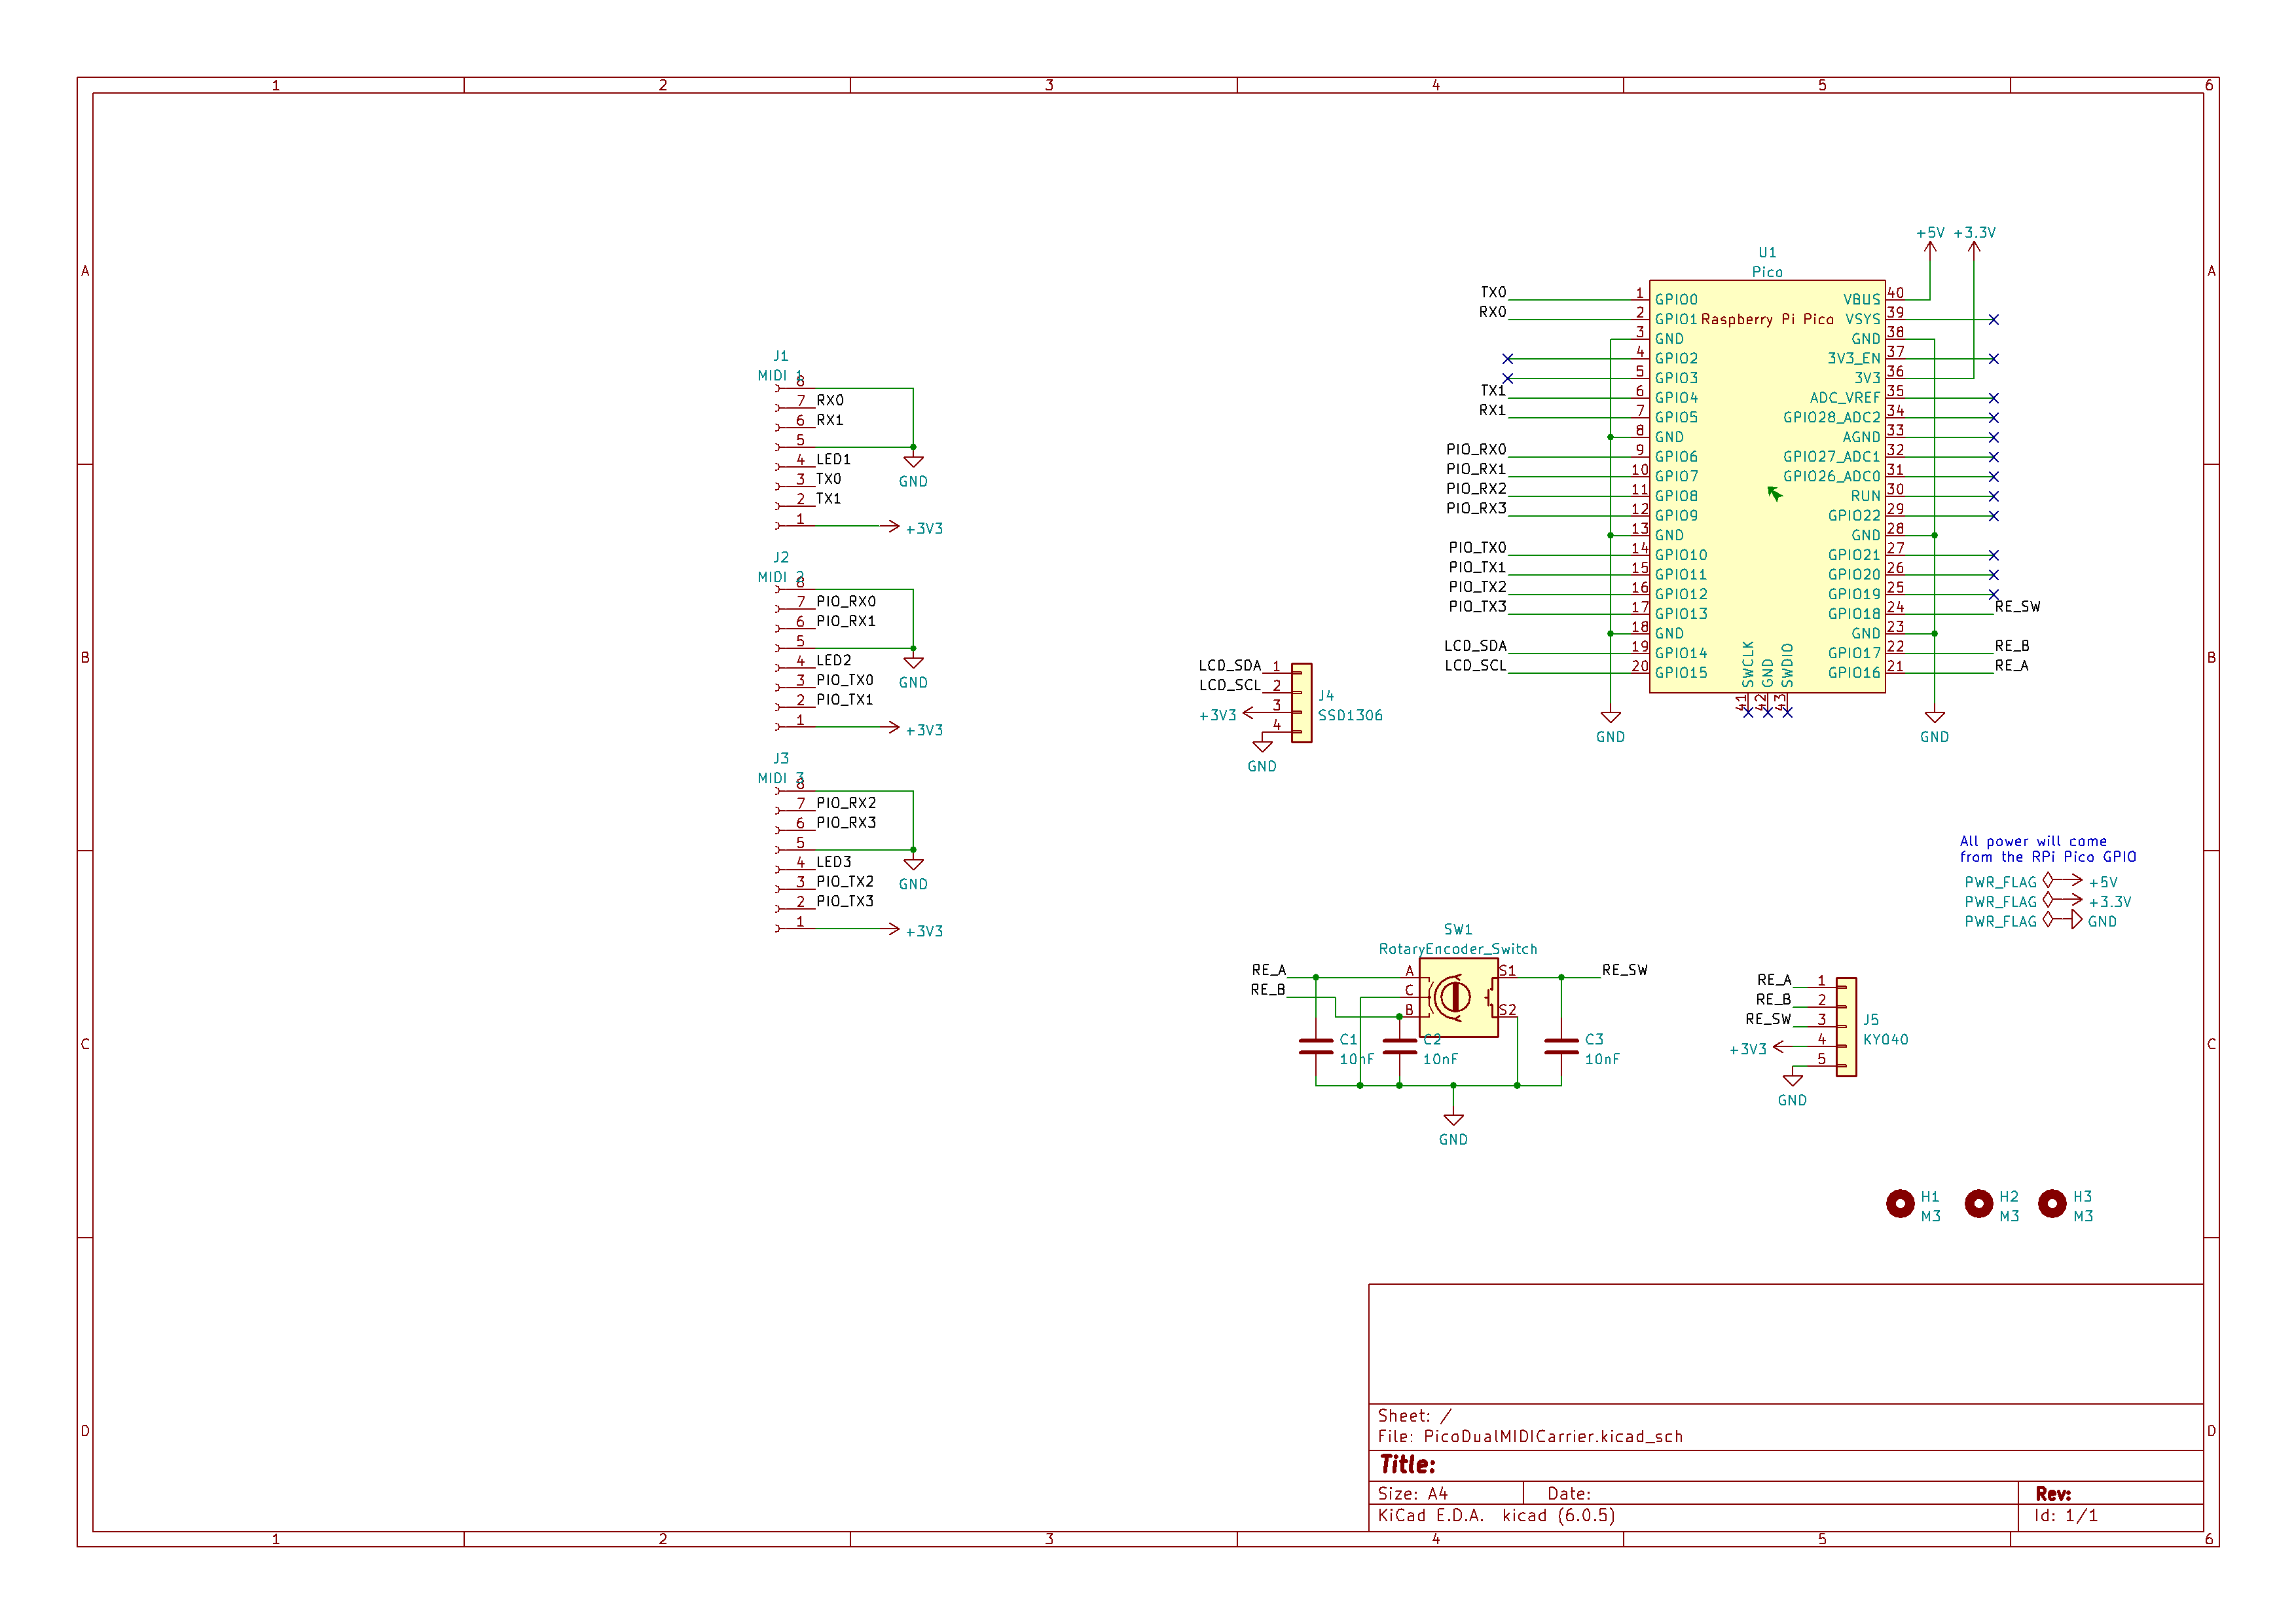Select the H2 M3 mounting hole symbol
Image resolution: width=2296 pixels, height=1624 pixels.
tap(1978, 1204)
